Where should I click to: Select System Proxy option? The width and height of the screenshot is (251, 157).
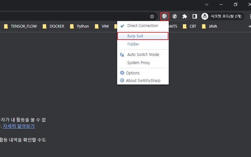coord(143,63)
